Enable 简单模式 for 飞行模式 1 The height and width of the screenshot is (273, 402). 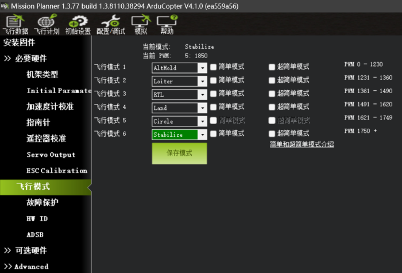[213, 67]
